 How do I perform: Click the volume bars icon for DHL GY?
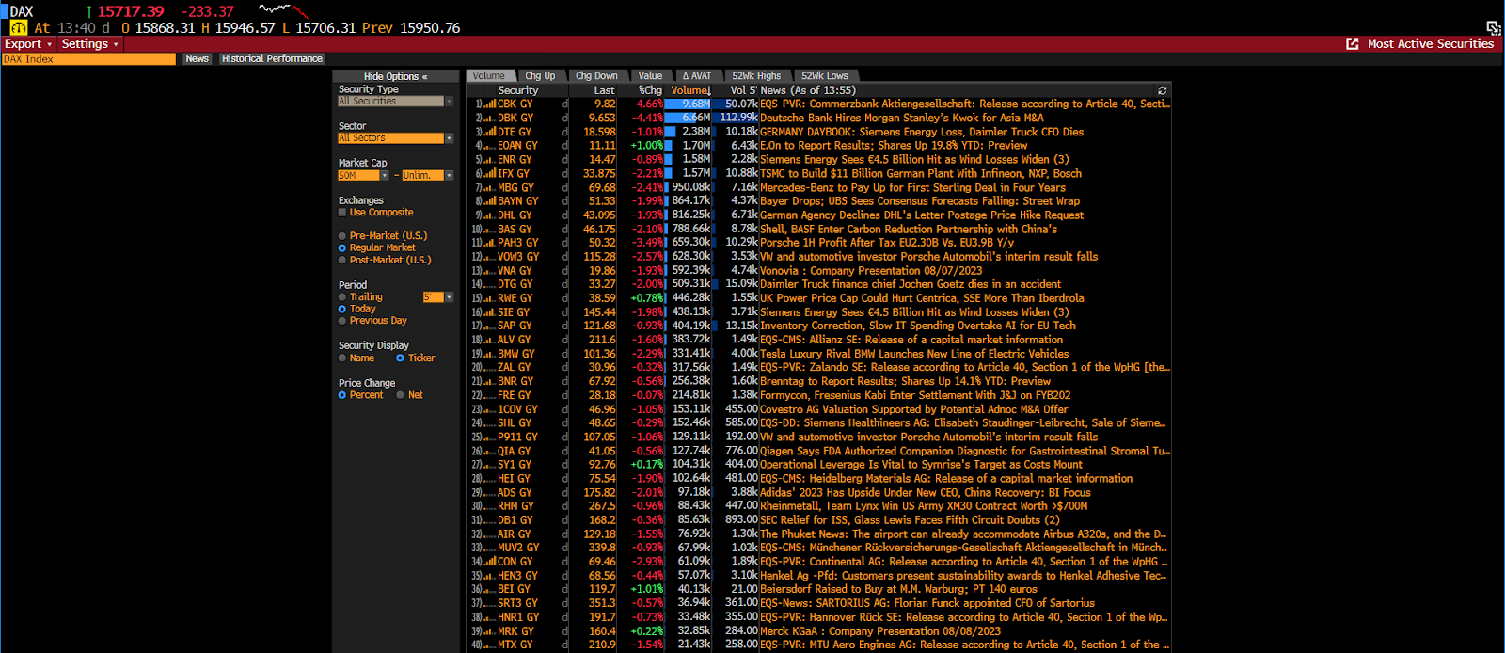[490, 215]
